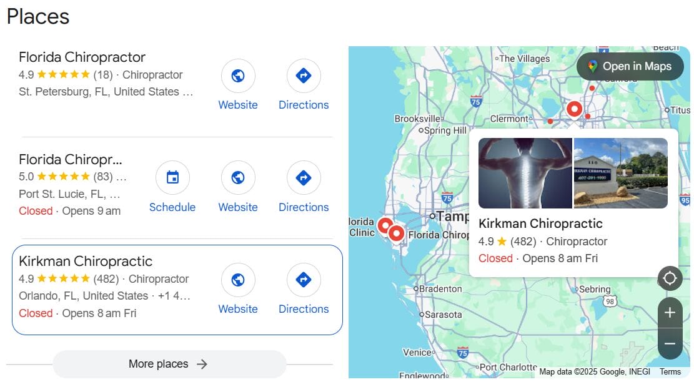
Task: Show More places results
Action: [169, 364]
